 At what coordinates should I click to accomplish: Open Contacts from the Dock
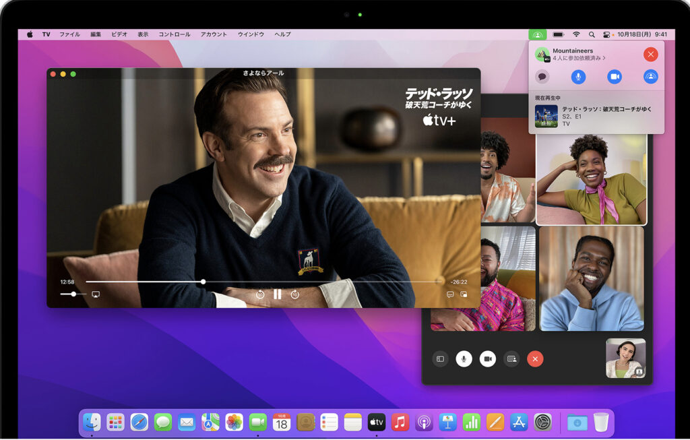[x=305, y=422]
